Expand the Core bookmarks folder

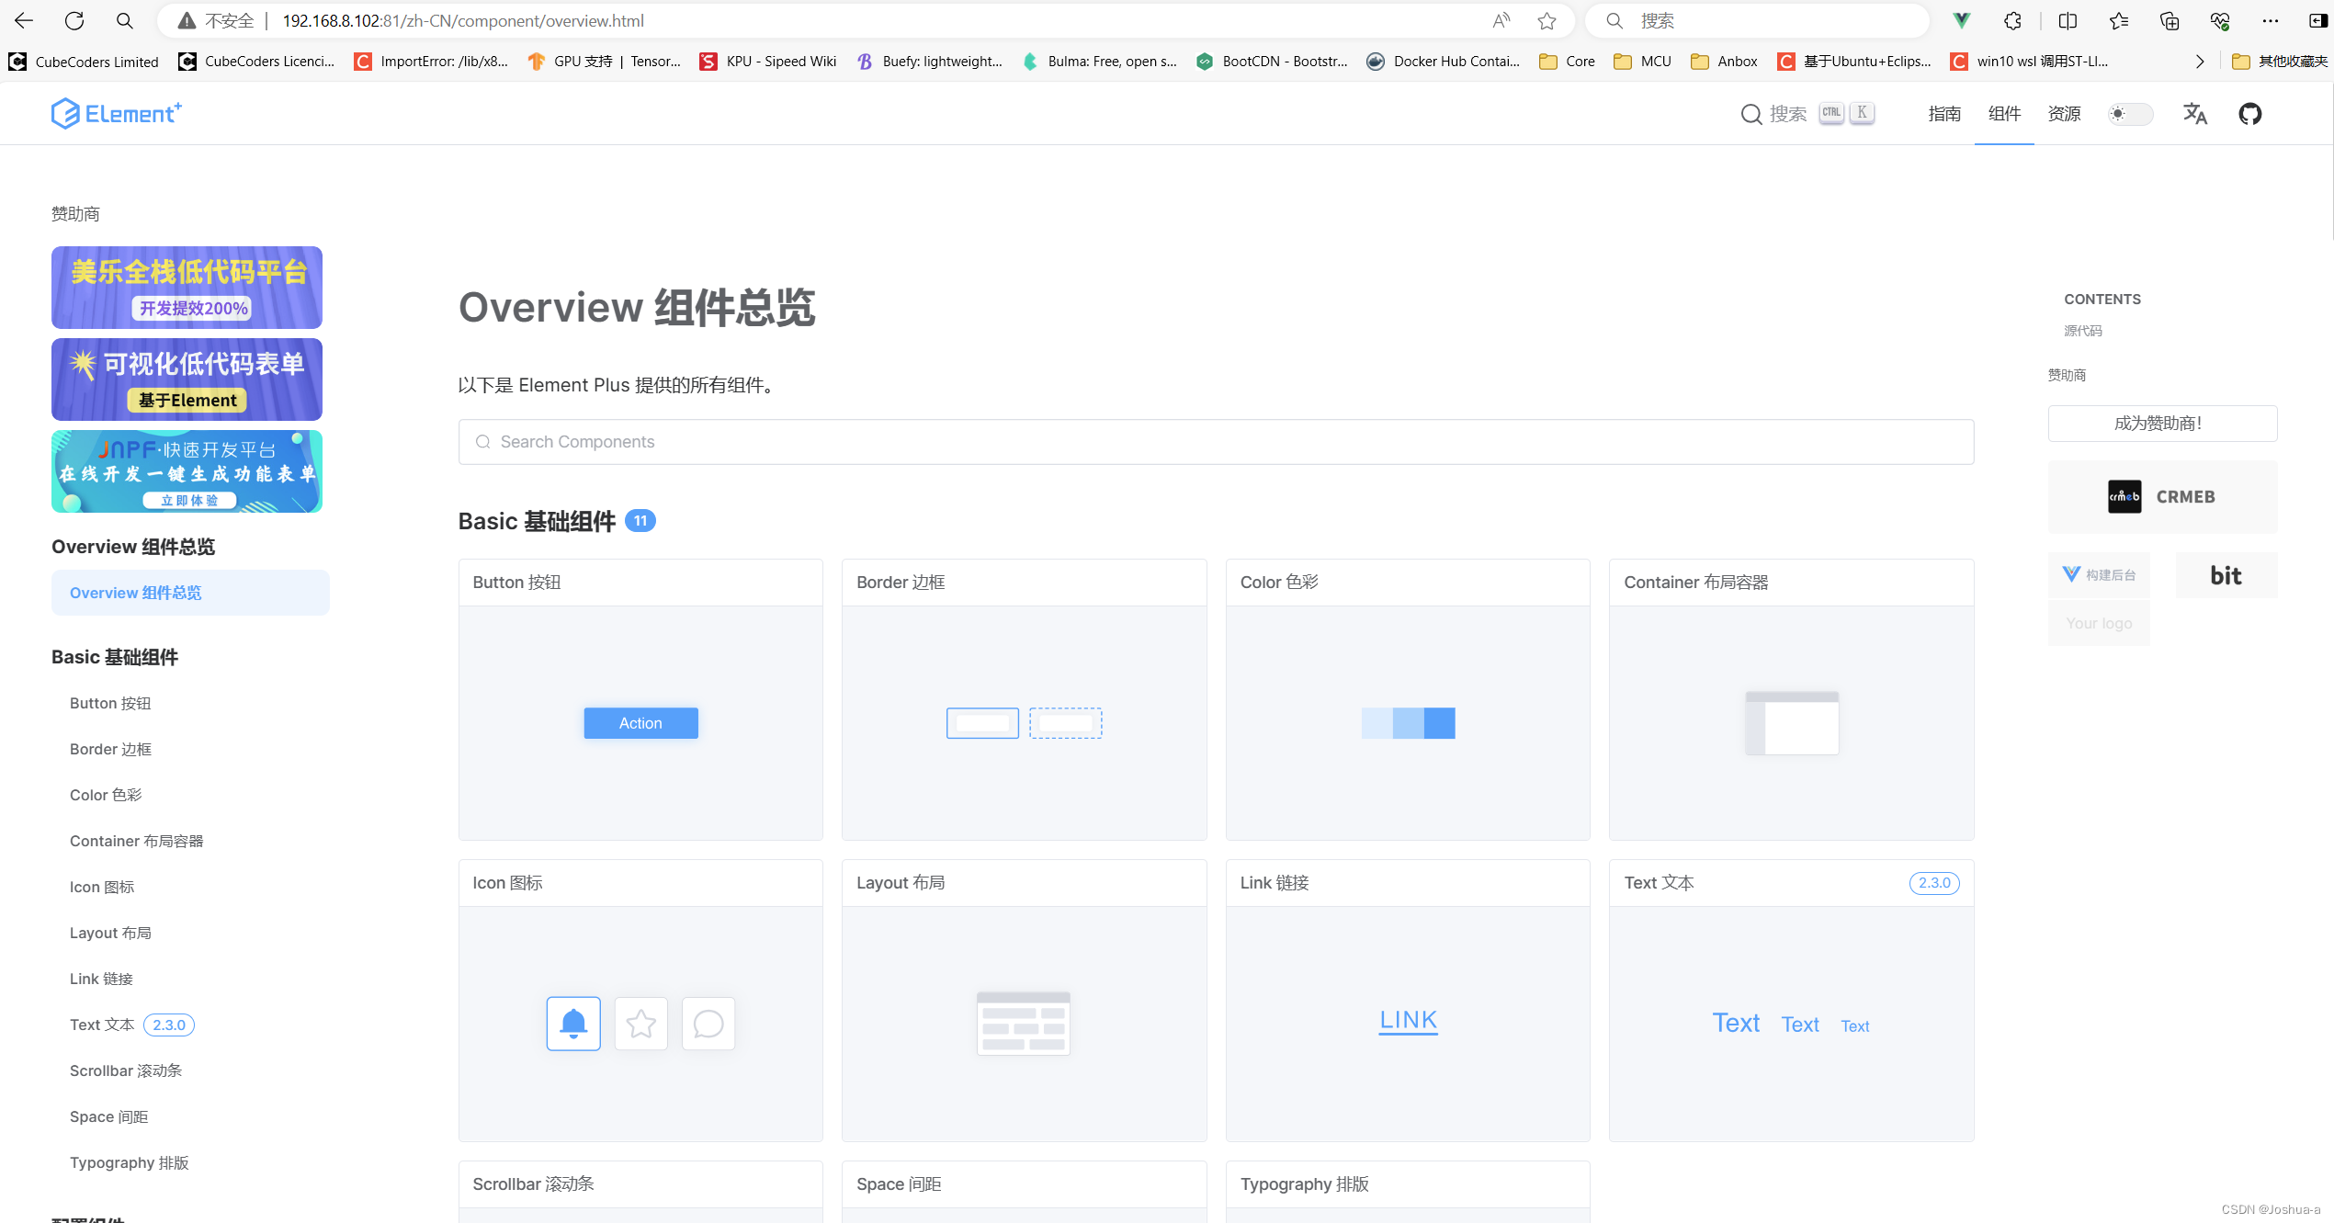click(1565, 61)
